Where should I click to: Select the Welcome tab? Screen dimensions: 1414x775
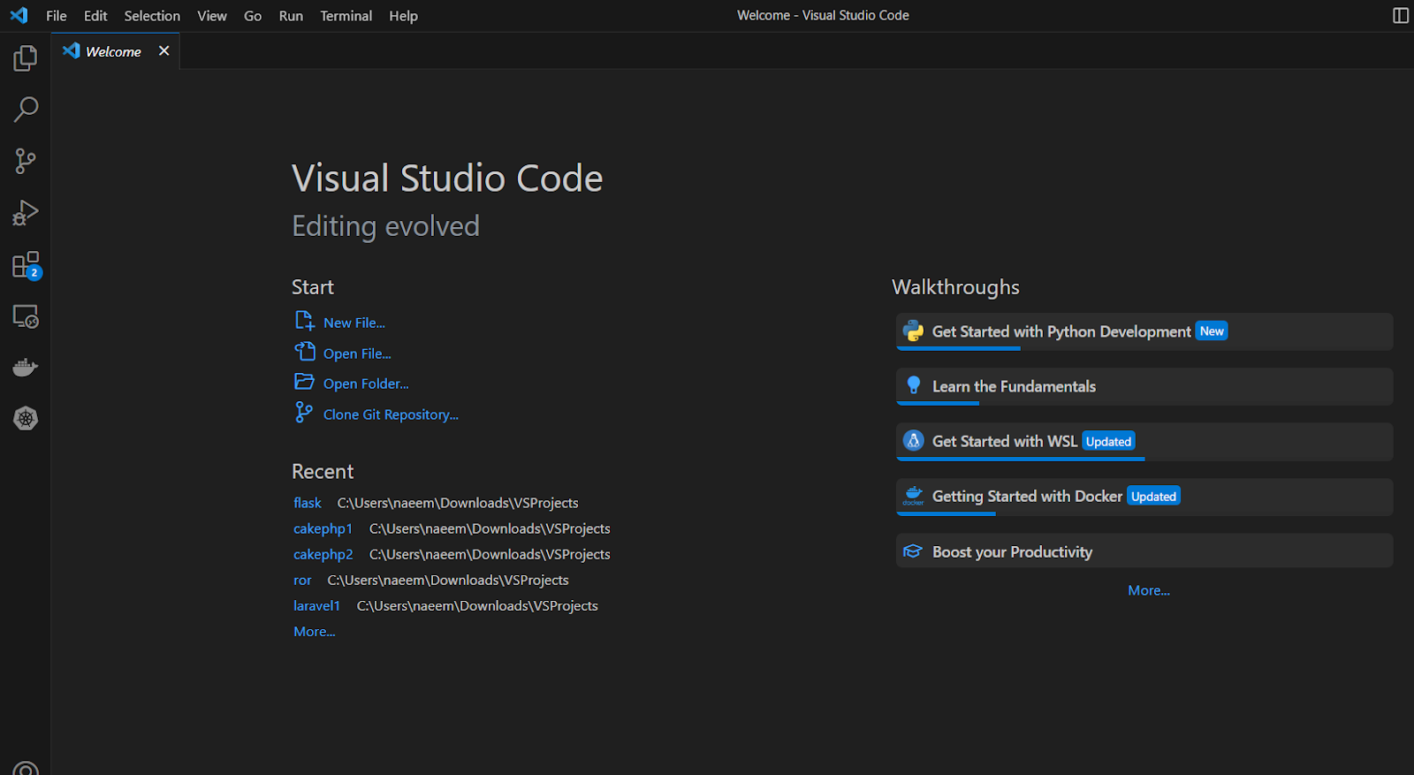(x=116, y=51)
